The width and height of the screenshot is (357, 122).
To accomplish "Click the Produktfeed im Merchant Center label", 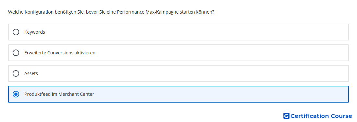I will pos(59,94).
